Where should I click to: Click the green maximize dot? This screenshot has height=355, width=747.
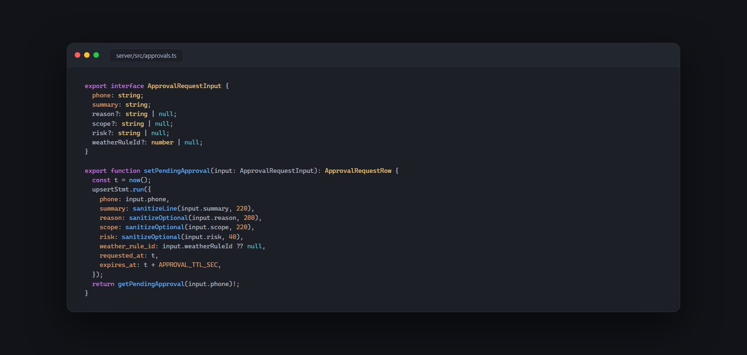[96, 55]
